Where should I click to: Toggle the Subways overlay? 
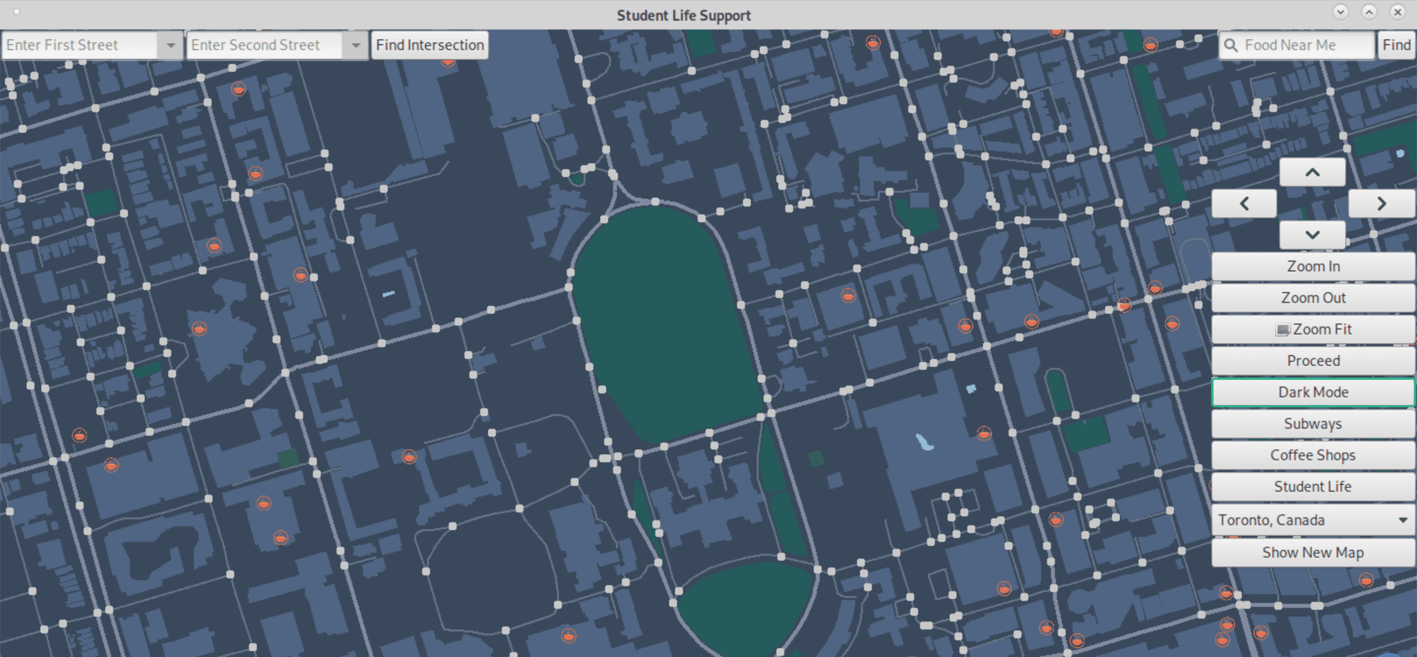pos(1313,423)
